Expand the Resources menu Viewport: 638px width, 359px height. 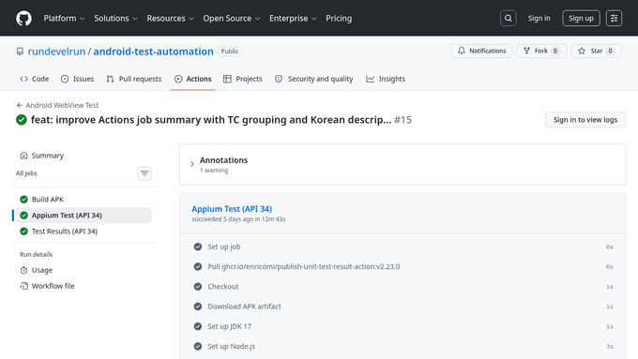tap(170, 19)
